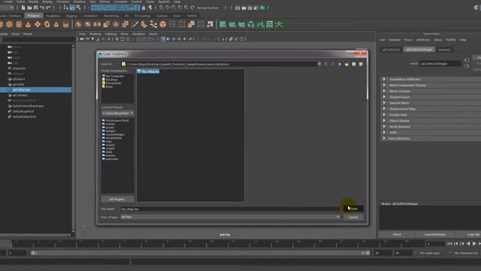Toggle the viewport grid display
This screenshot has height=271, width=481.
(117, 39)
